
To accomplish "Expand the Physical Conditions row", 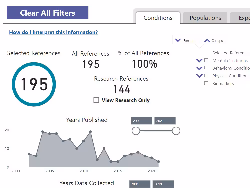I will coord(199,76).
